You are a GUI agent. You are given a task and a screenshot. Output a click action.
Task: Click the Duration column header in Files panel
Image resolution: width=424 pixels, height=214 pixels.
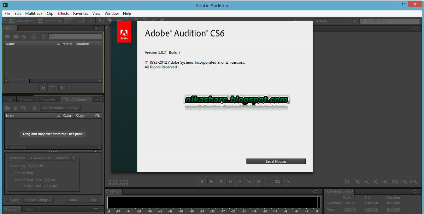(88, 44)
